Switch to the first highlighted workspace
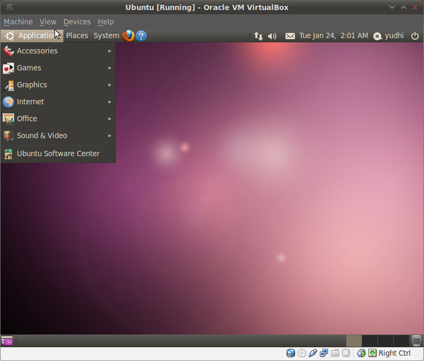424x361 pixels. (354, 341)
